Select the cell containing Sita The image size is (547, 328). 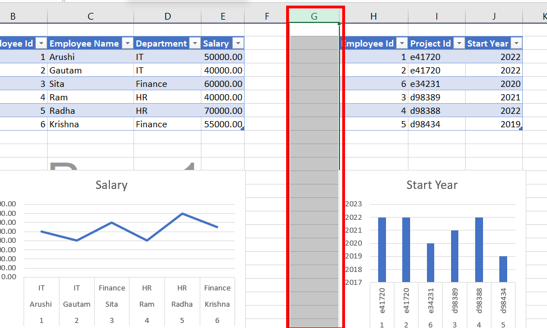pos(90,84)
